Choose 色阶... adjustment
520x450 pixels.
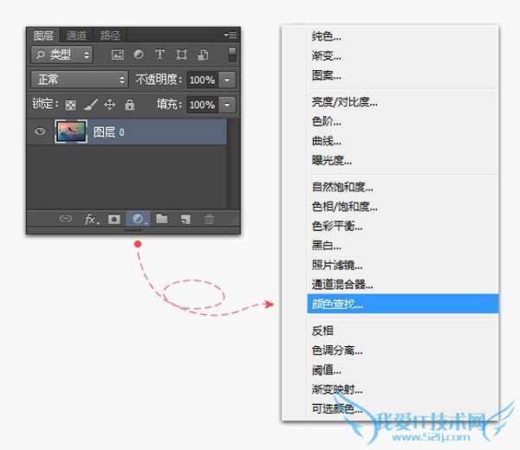coord(403,121)
